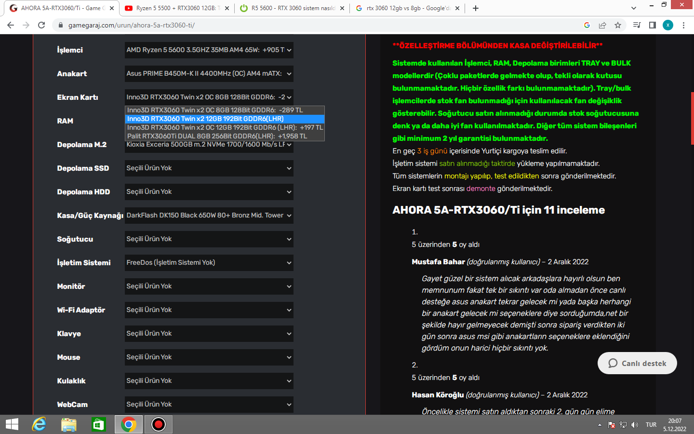The height and width of the screenshot is (434, 694).
Task: Expand the Soğutucu cooler dropdown
Action: 209,239
